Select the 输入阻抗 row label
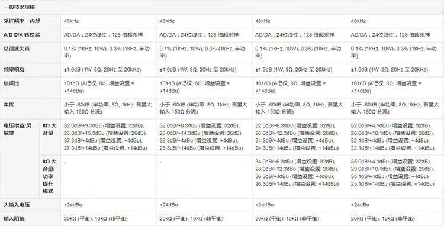Screen dimensions: 444x226 [x=14, y=219]
